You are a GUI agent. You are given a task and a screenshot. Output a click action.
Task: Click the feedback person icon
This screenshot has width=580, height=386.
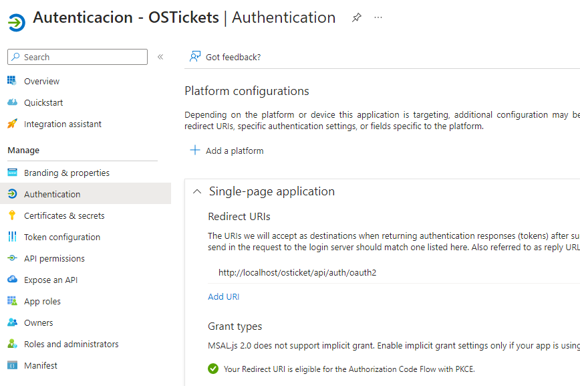point(195,56)
